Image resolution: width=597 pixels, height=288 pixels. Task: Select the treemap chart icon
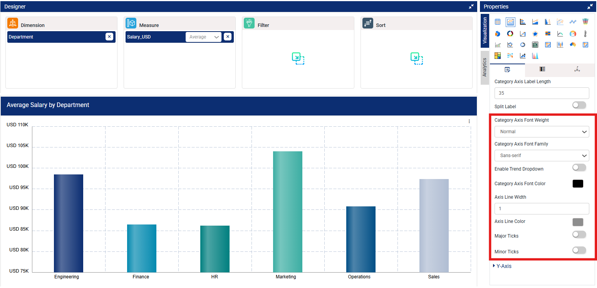498,55
